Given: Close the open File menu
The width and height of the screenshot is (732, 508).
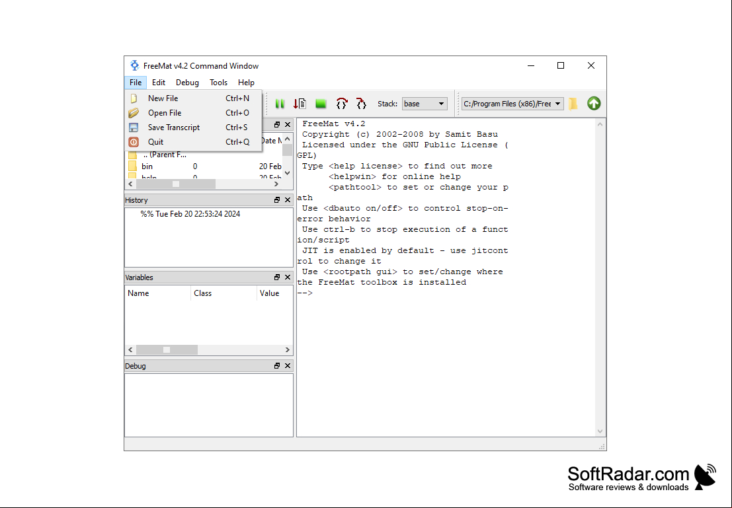Looking at the screenshot, I should pyautogui.click(x=136, y=83).
